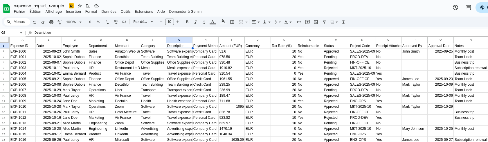Open the Affichage menu
488x142 pixels.
[54, 12]
